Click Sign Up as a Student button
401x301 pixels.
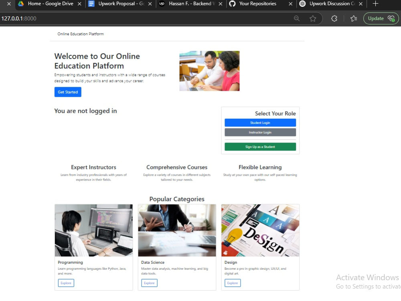pyautogui.click(x=260, y=146)
